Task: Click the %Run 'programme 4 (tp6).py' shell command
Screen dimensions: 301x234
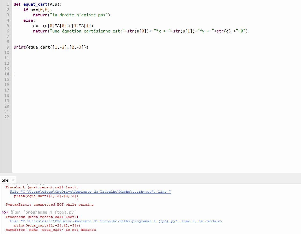Action: click(43, 212)
